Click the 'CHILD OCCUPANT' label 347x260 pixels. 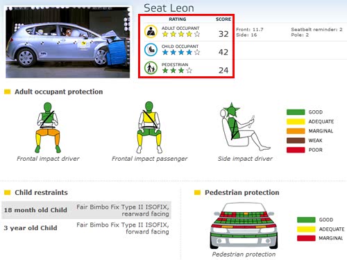click(180, 46)
